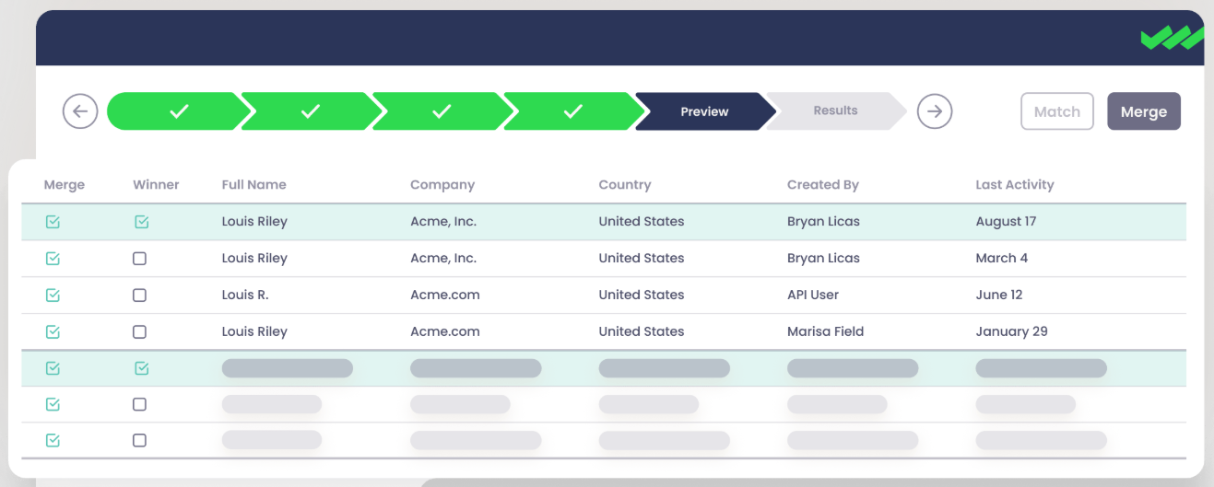Click United States in the June 12 row
This screenshot has height=487, width=1214.
click(642, 295)
